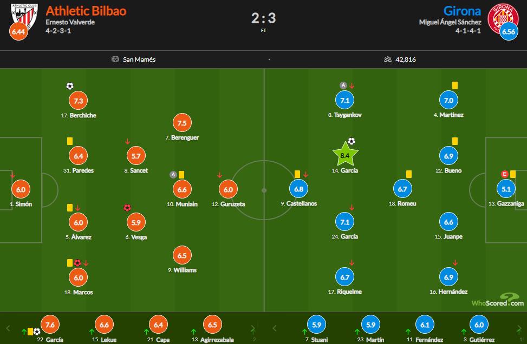Image resolution: width=527 pixels, height=344 pixels.
Task: Click the error badge beside Gazzaniga
Action: (505, 174)
